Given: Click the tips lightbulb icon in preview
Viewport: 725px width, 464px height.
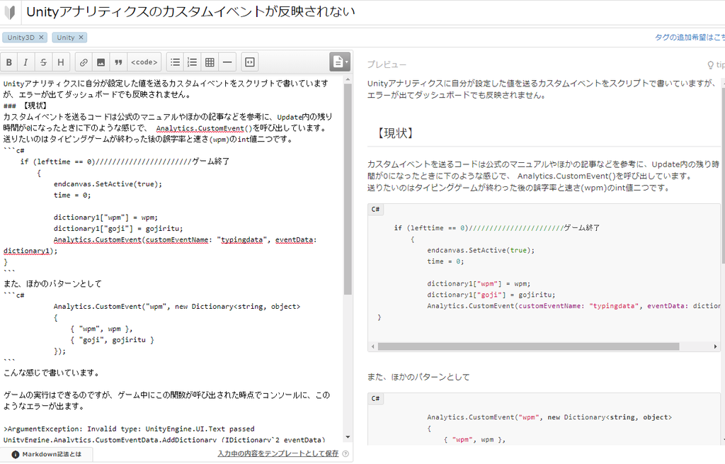Looking at the screenshot, I should 711,64.
